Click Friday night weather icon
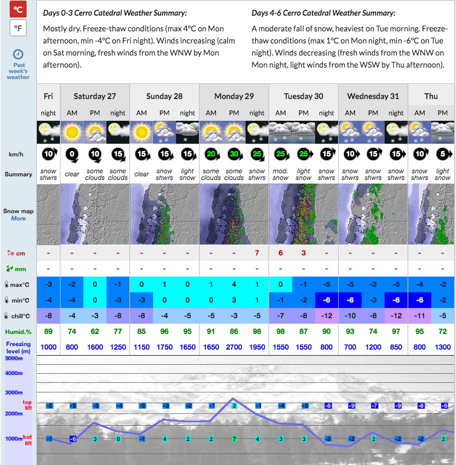This screenshot has width=456, height=465. (x=48, y=132)
